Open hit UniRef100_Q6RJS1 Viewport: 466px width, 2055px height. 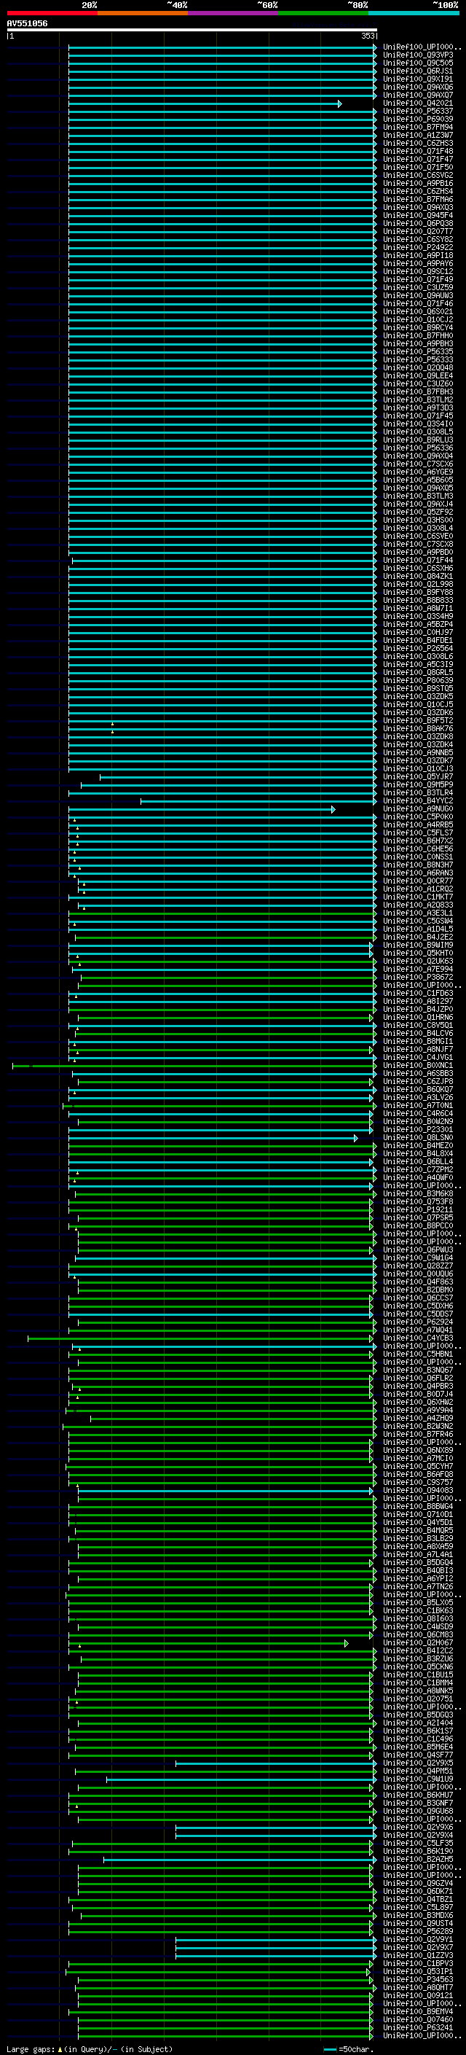pyautogui.click(x=418, y=71)
